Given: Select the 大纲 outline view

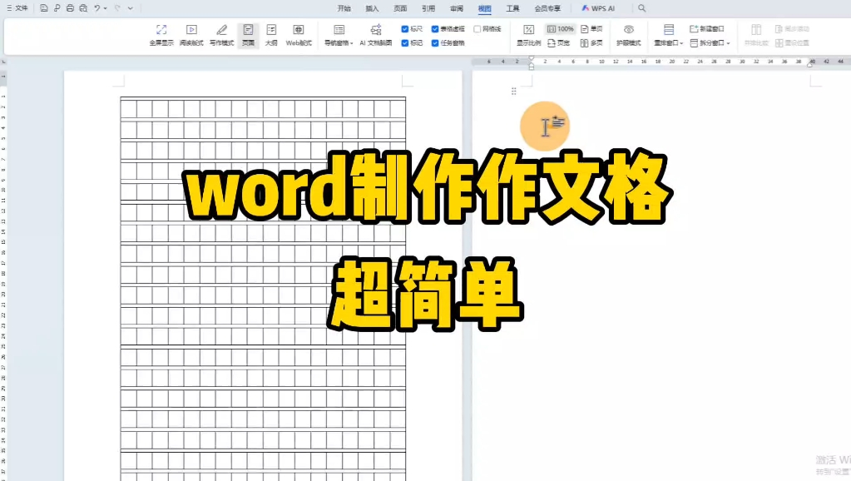Looking at the screenshot, I should pyautogui.click(x=271, y=33).
